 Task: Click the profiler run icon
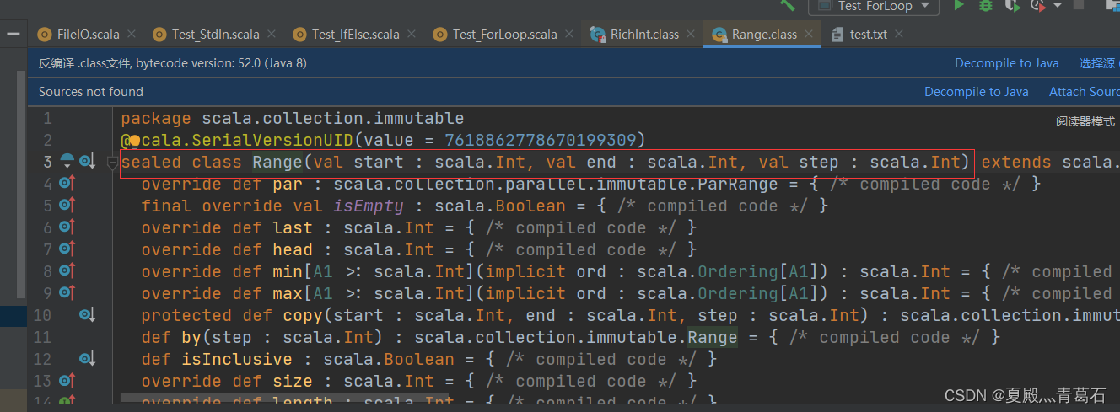tap(1037, 5)
